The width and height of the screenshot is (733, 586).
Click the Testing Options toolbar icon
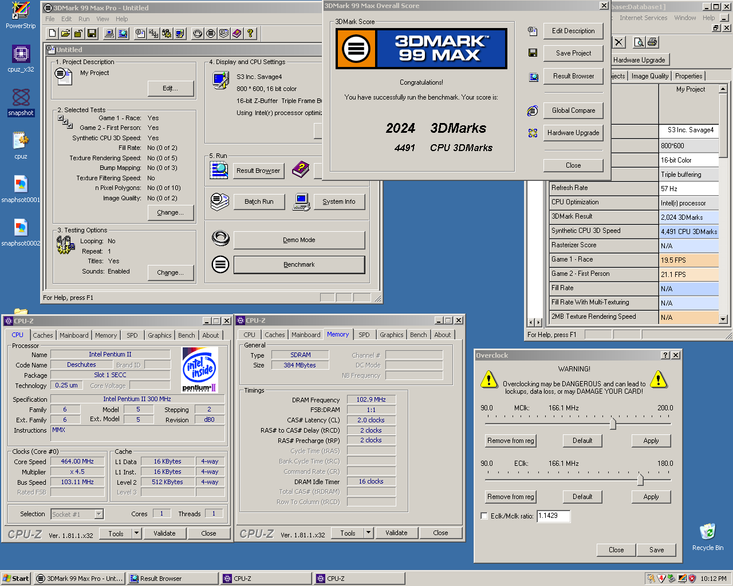[166, 33]
